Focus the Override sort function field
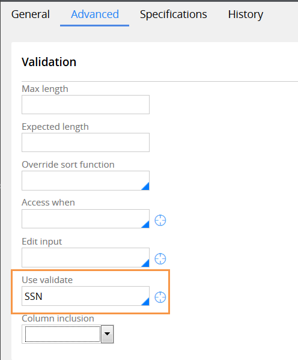This screenshot has width=298, height=360. (x=85, y=180)
